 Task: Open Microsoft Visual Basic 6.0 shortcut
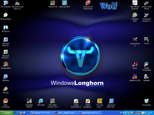17,5
